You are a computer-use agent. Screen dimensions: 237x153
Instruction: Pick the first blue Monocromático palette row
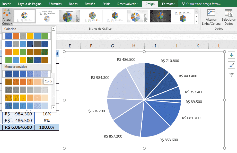[x=27, y=74]
